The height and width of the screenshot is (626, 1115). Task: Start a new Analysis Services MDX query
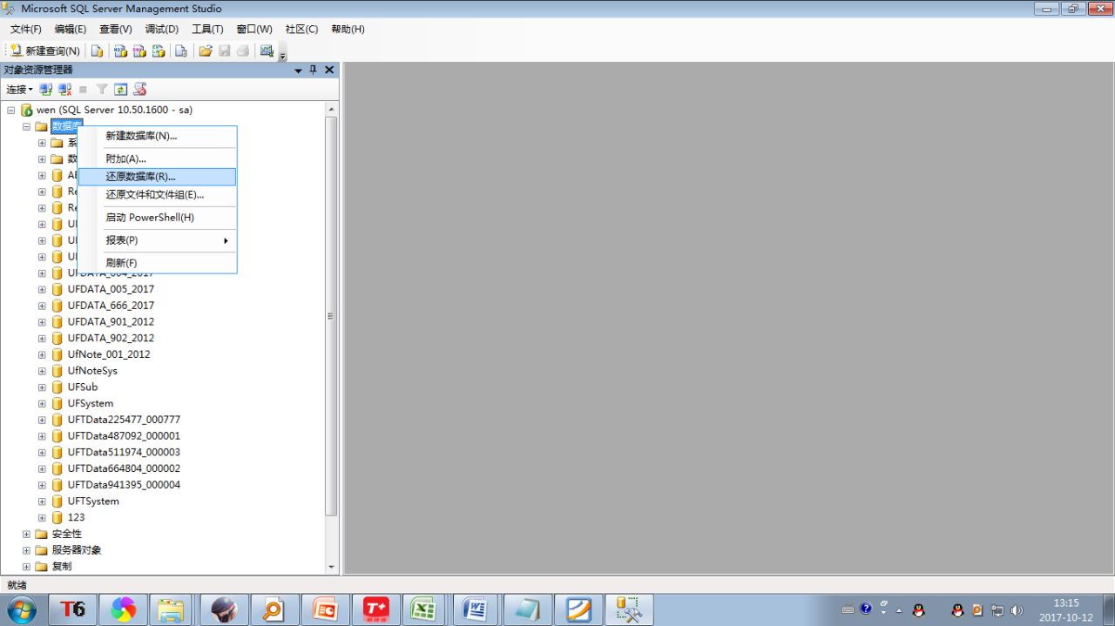point(121,51)
